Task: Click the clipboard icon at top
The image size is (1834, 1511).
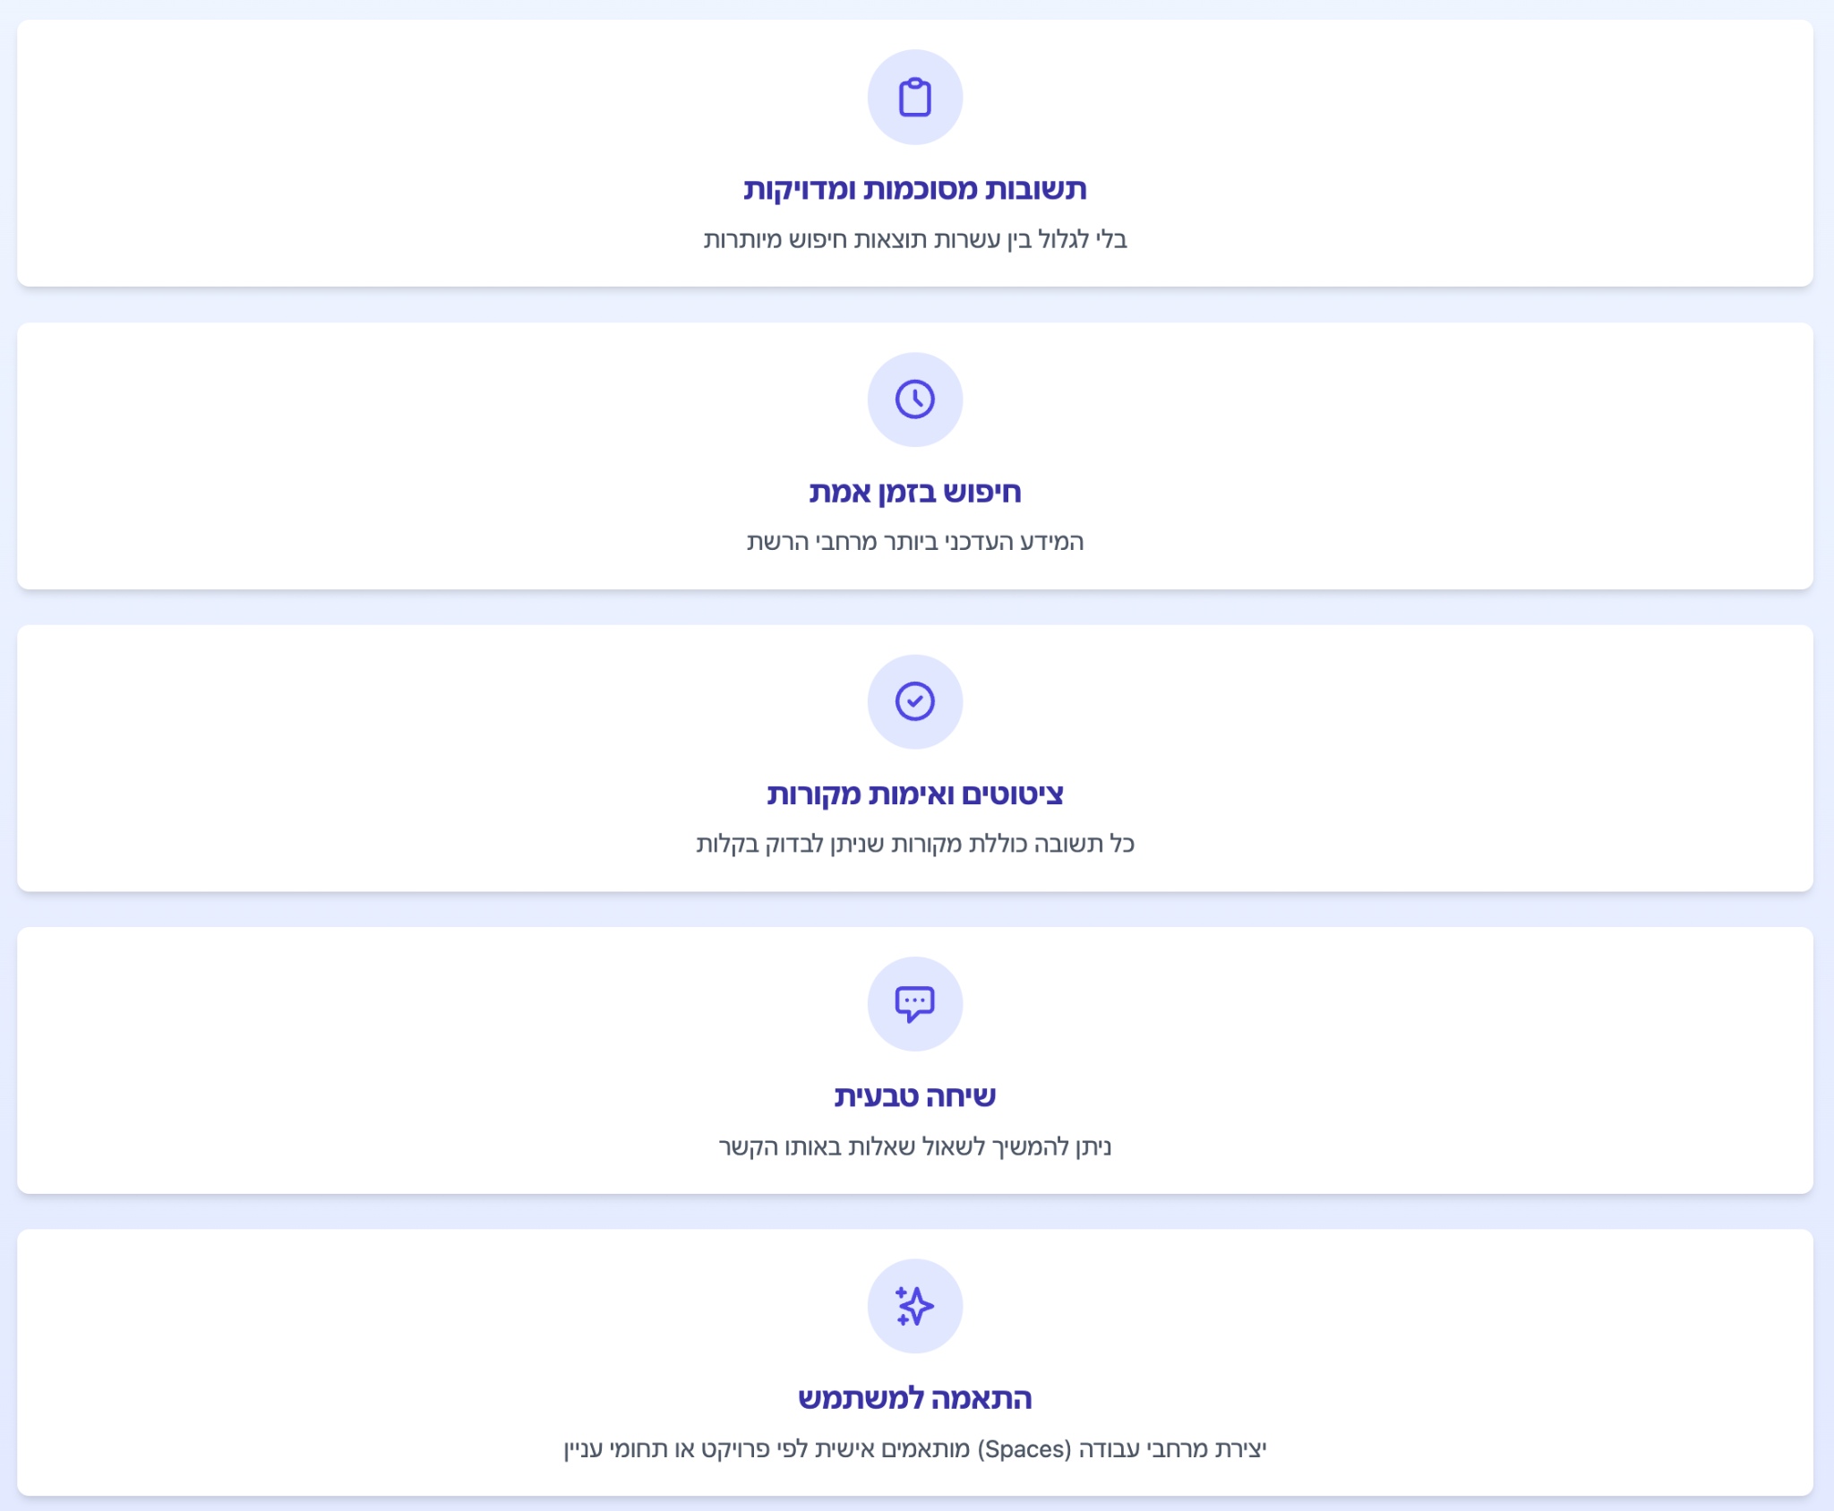Action: [914, 97]
